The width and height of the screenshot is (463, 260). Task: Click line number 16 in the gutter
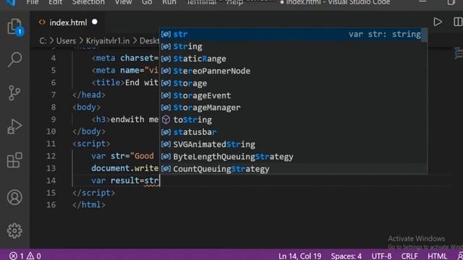coord(51,205)
